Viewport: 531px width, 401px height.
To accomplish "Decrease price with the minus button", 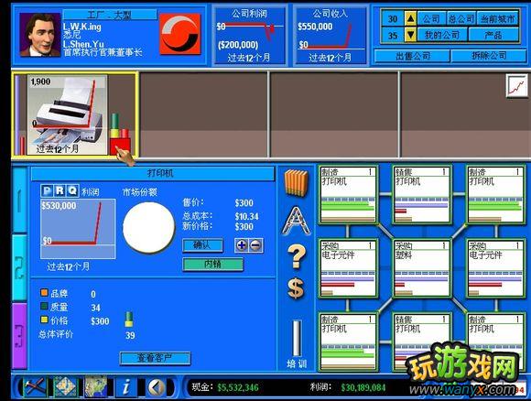I will (255, 245).
